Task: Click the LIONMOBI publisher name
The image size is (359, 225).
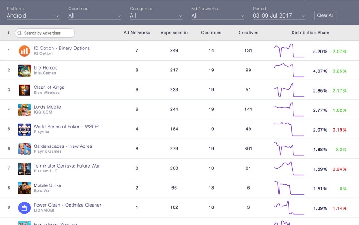Action: pyautogui.click(x=44, y=210)
